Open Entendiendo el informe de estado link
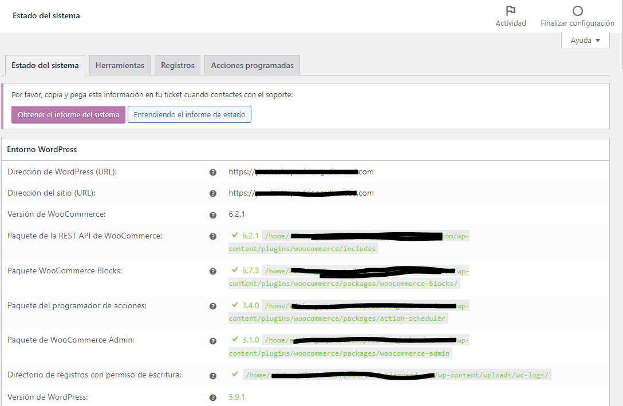The width and height of the screenshot is (623, 406). click(190, 115)
